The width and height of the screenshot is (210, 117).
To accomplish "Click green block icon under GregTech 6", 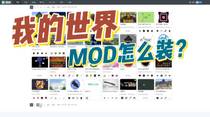I will [157, 98].
